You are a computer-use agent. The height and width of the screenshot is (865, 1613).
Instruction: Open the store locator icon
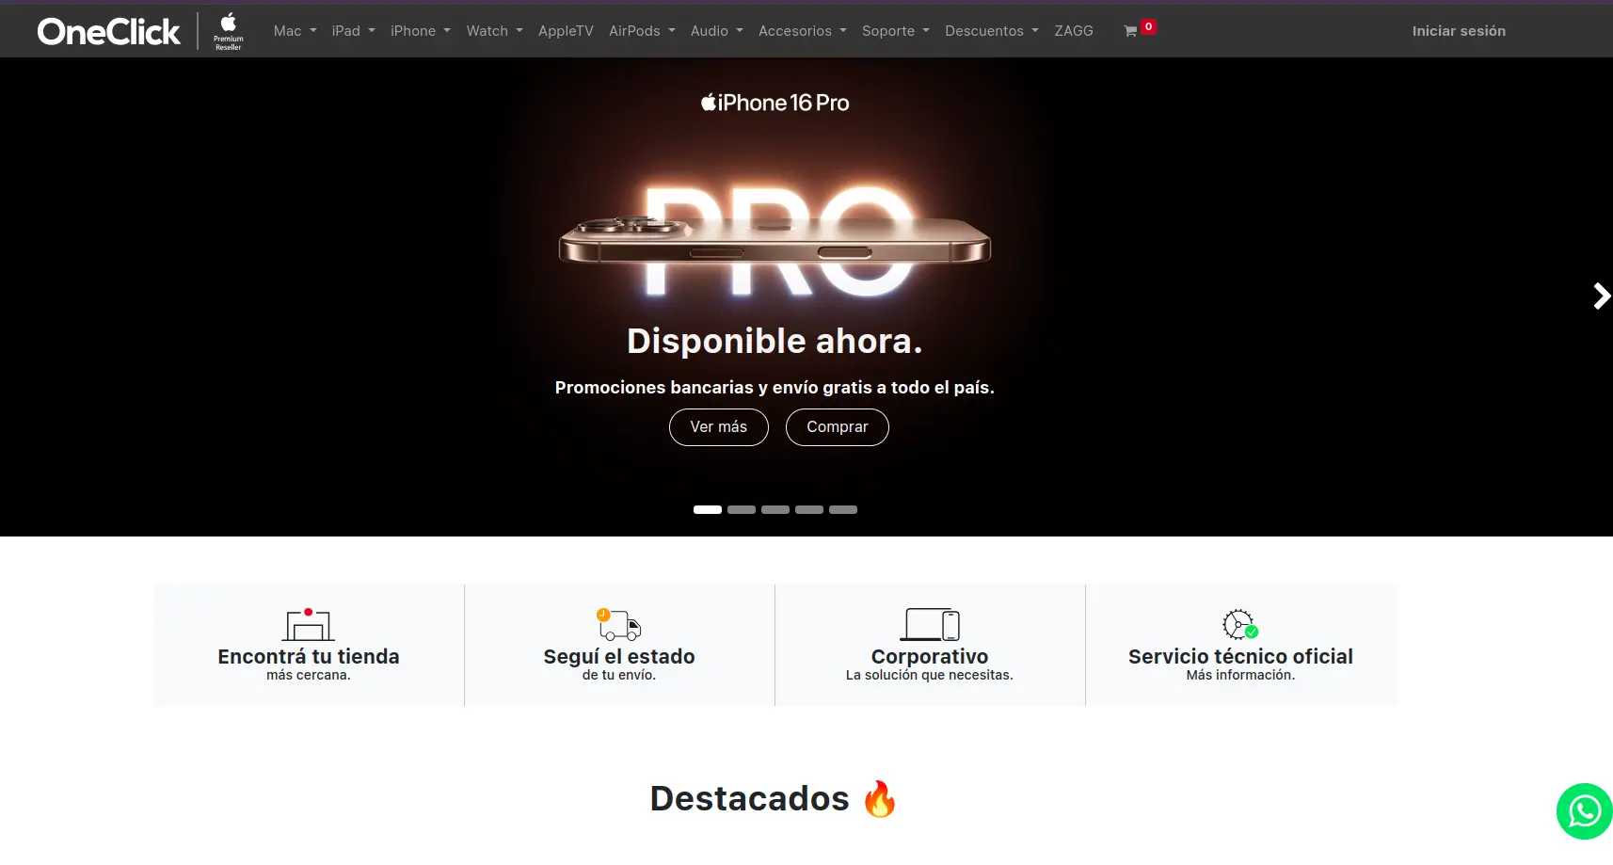(x=309, y=624)
